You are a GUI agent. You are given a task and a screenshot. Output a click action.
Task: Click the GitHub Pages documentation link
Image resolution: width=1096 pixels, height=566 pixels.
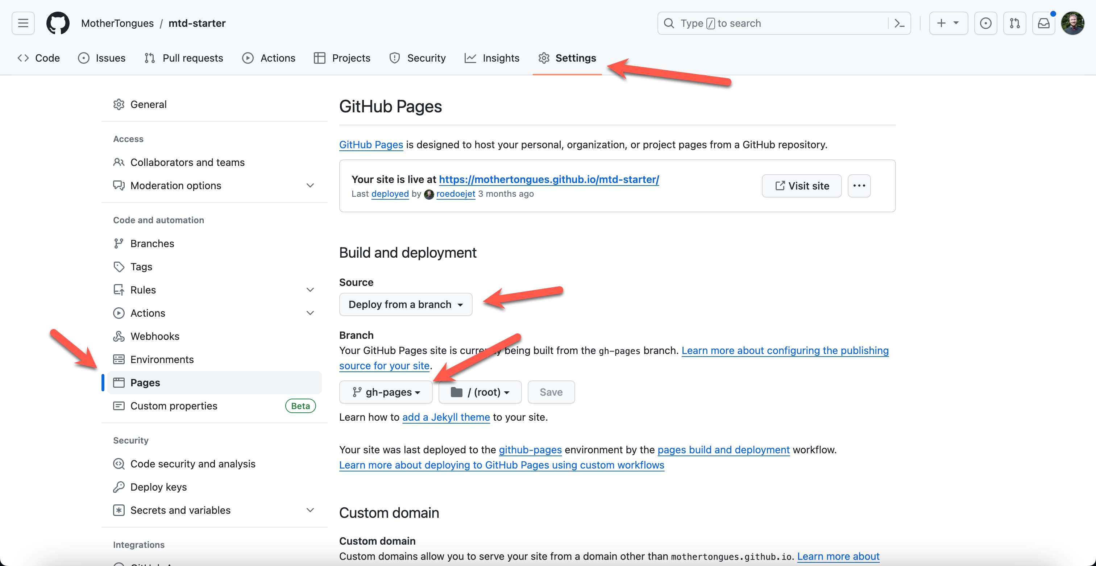tap(371, 145)
